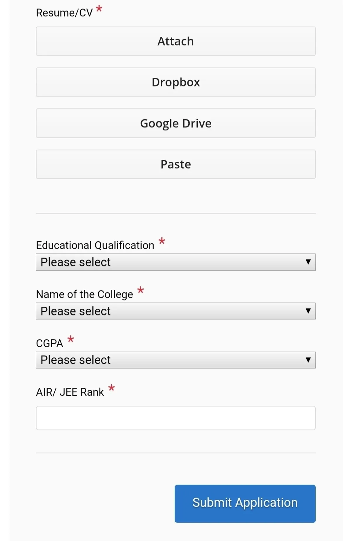
Task: Click the AIR/ JEE Rank label
Action: point(70,392)
